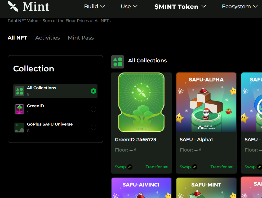Click the SAFU - Alpha1 title text
The image size is (262, 198).
196,140
